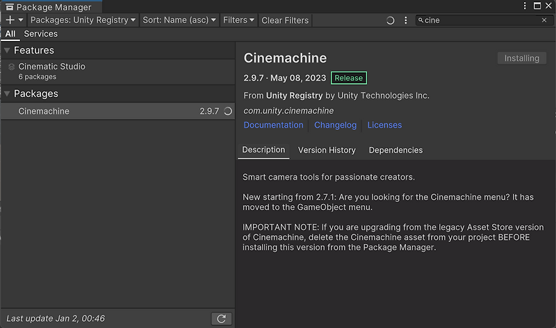
Task: Click the toolbar loading spinner icon
Action: (390, 21)
